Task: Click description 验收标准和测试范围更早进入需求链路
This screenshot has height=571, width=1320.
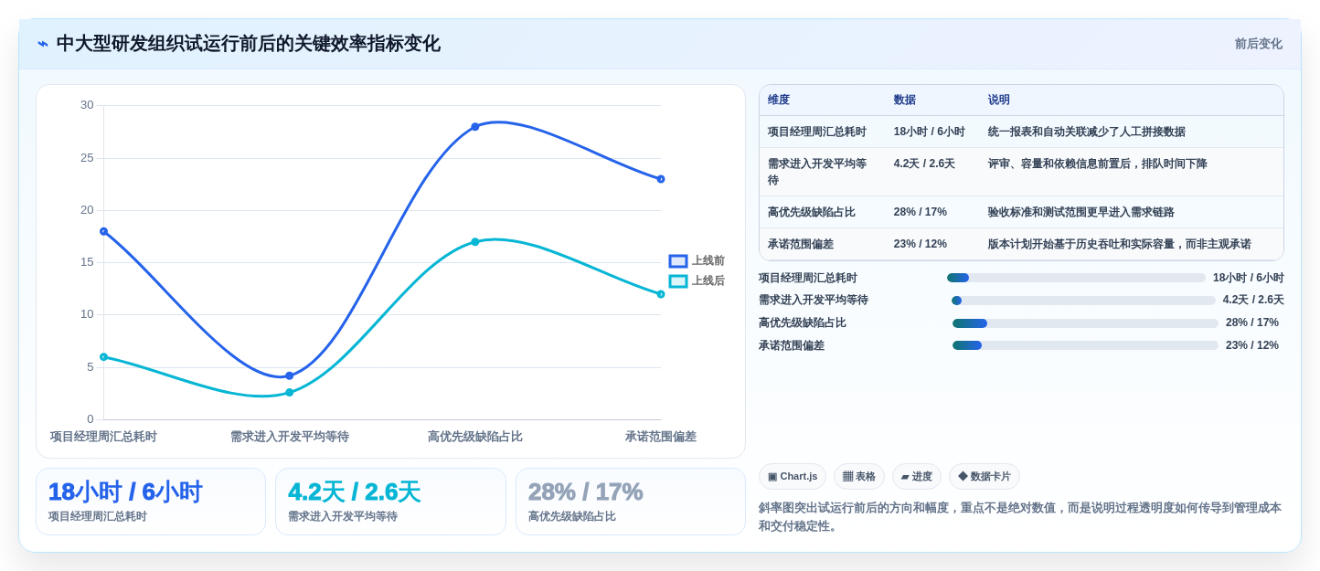Action: coord(1081,212)
